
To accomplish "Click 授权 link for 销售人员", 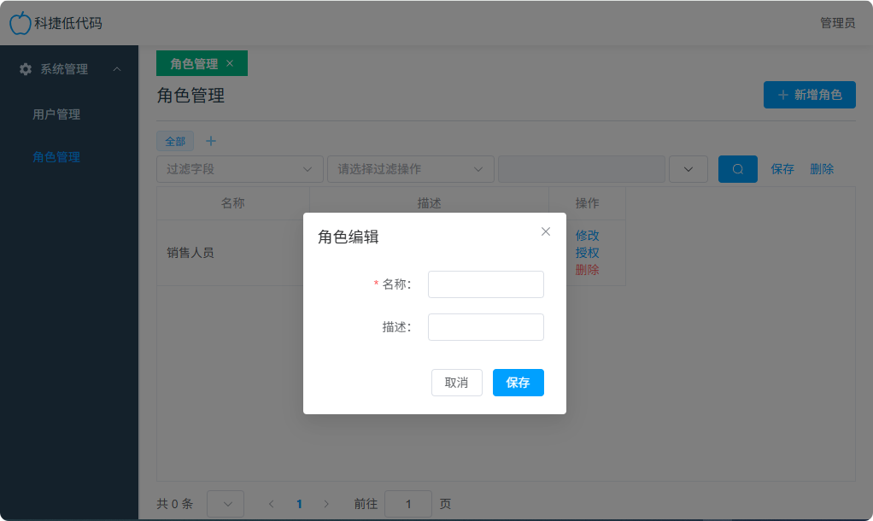I will pyautogui.click(x=587, y=253).
